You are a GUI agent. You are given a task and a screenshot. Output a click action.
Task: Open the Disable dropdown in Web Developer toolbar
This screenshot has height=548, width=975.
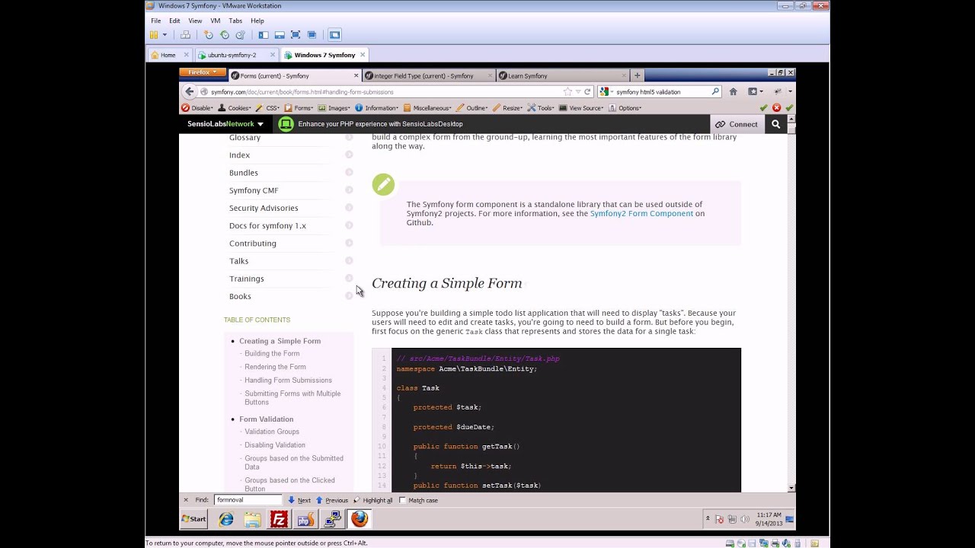pos(198,108)
